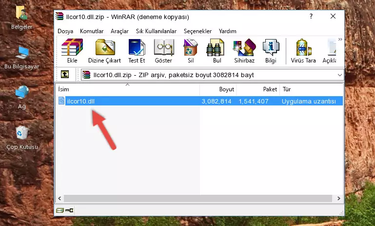Screen dimensions: 375x226
Task: Click the ilcor10.dll file icon
Action: [61, 101]
